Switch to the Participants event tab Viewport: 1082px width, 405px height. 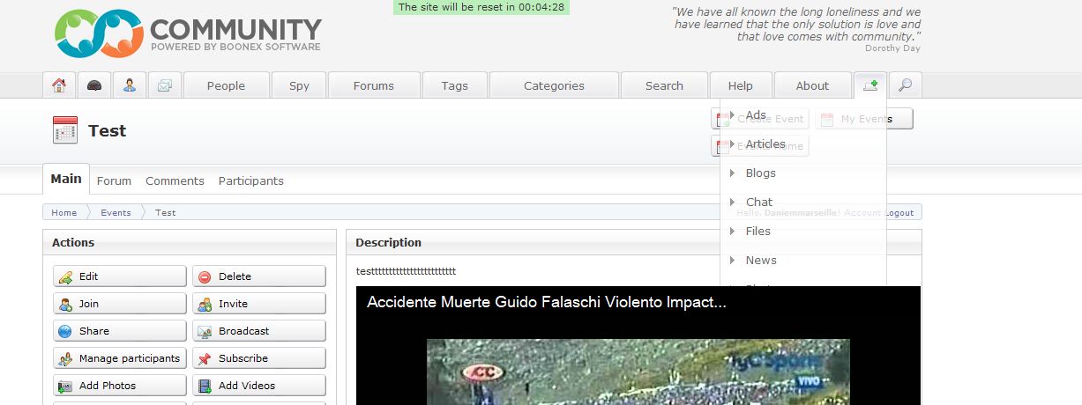point(251,180)
